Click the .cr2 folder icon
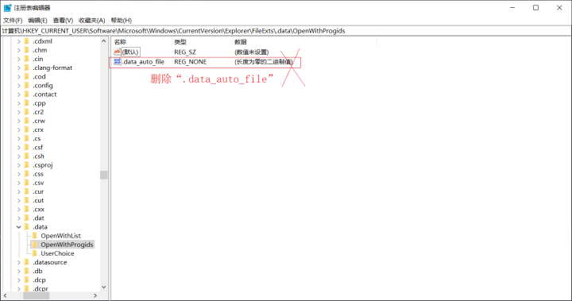The width and height of the screenshot is (572, 301). 27,112
